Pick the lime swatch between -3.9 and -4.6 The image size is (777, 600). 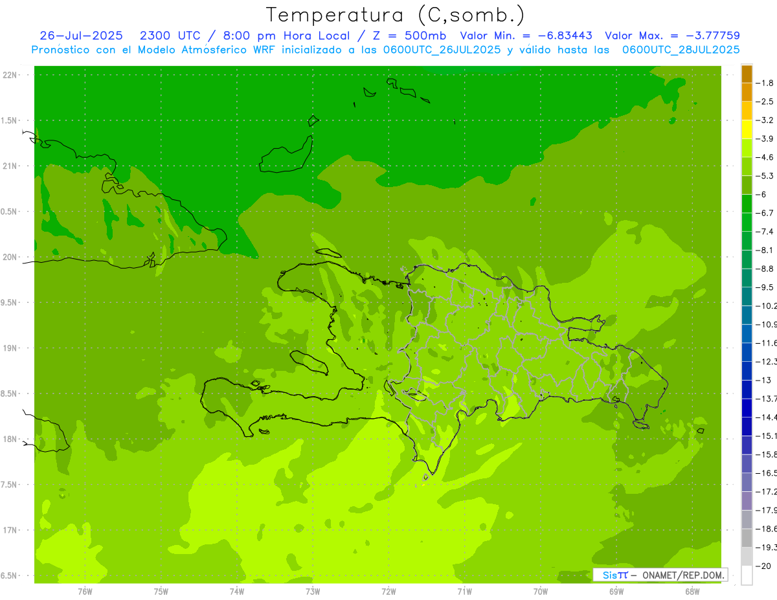(x=747, y=148)
